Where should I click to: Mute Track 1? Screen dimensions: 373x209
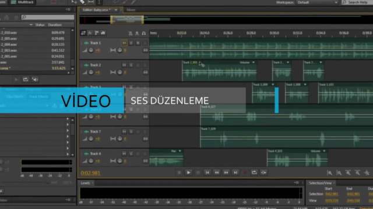click(124, 43)
